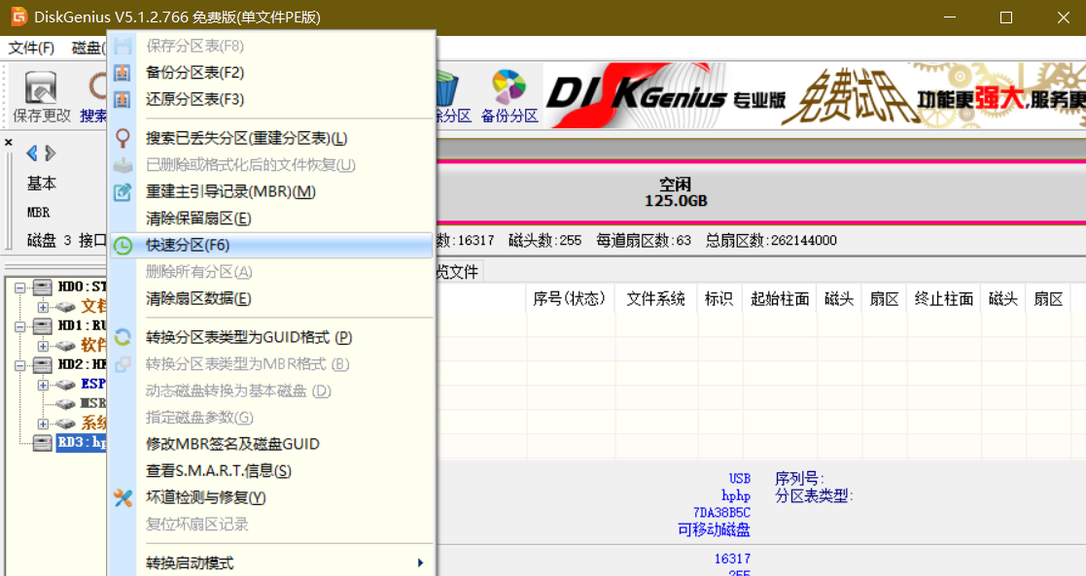Open the 文件(F) menu
Image resolution: width=1086 pixels, height=576 pixels.
[31, 48]
